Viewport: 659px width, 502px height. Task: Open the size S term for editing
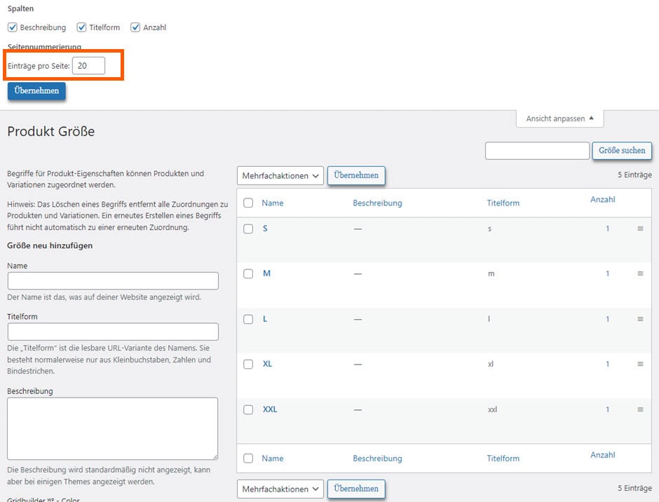[x=264, y=229]
